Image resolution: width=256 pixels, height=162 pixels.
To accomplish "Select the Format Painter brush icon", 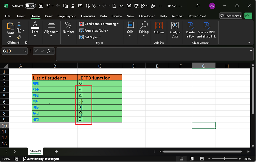I will coord(19,37).
